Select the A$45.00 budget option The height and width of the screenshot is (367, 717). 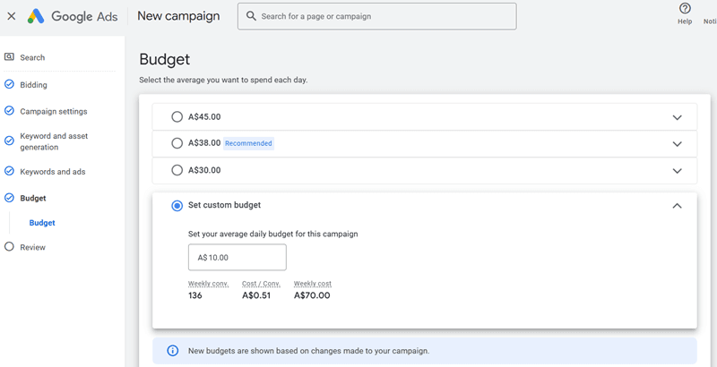coord(177,117)
